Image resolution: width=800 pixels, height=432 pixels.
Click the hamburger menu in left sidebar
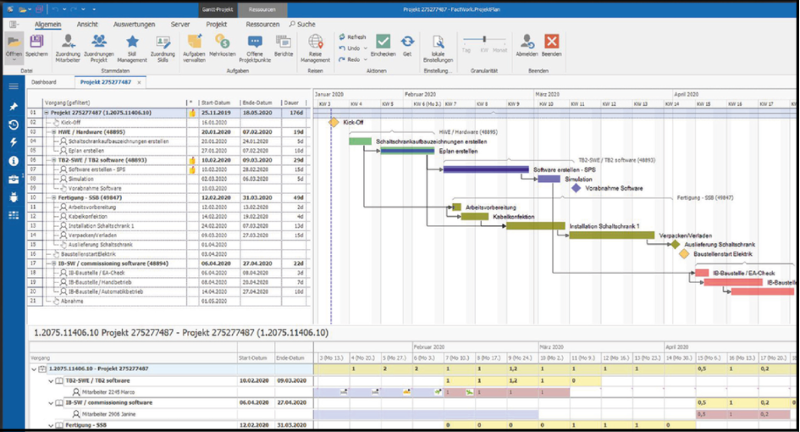(14, 86)
